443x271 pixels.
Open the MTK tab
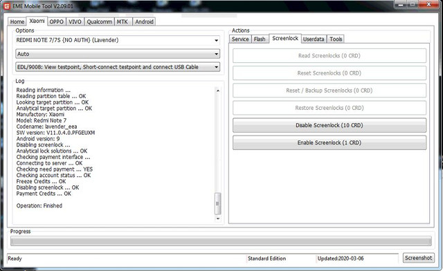click(123, 21)
